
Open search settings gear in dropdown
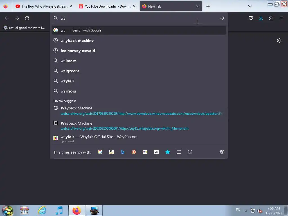(222, 152)
